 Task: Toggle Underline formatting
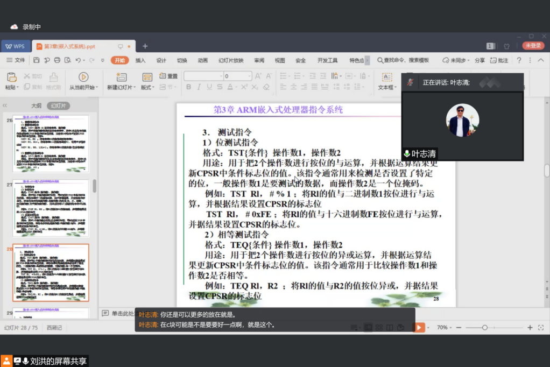point(209,87)
